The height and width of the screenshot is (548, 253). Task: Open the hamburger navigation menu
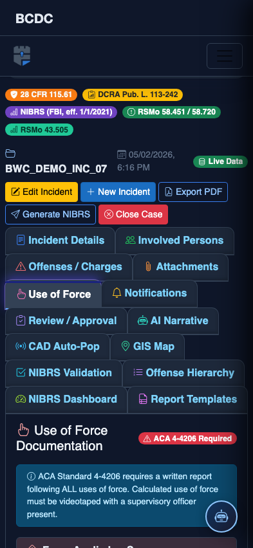point(224,56)
